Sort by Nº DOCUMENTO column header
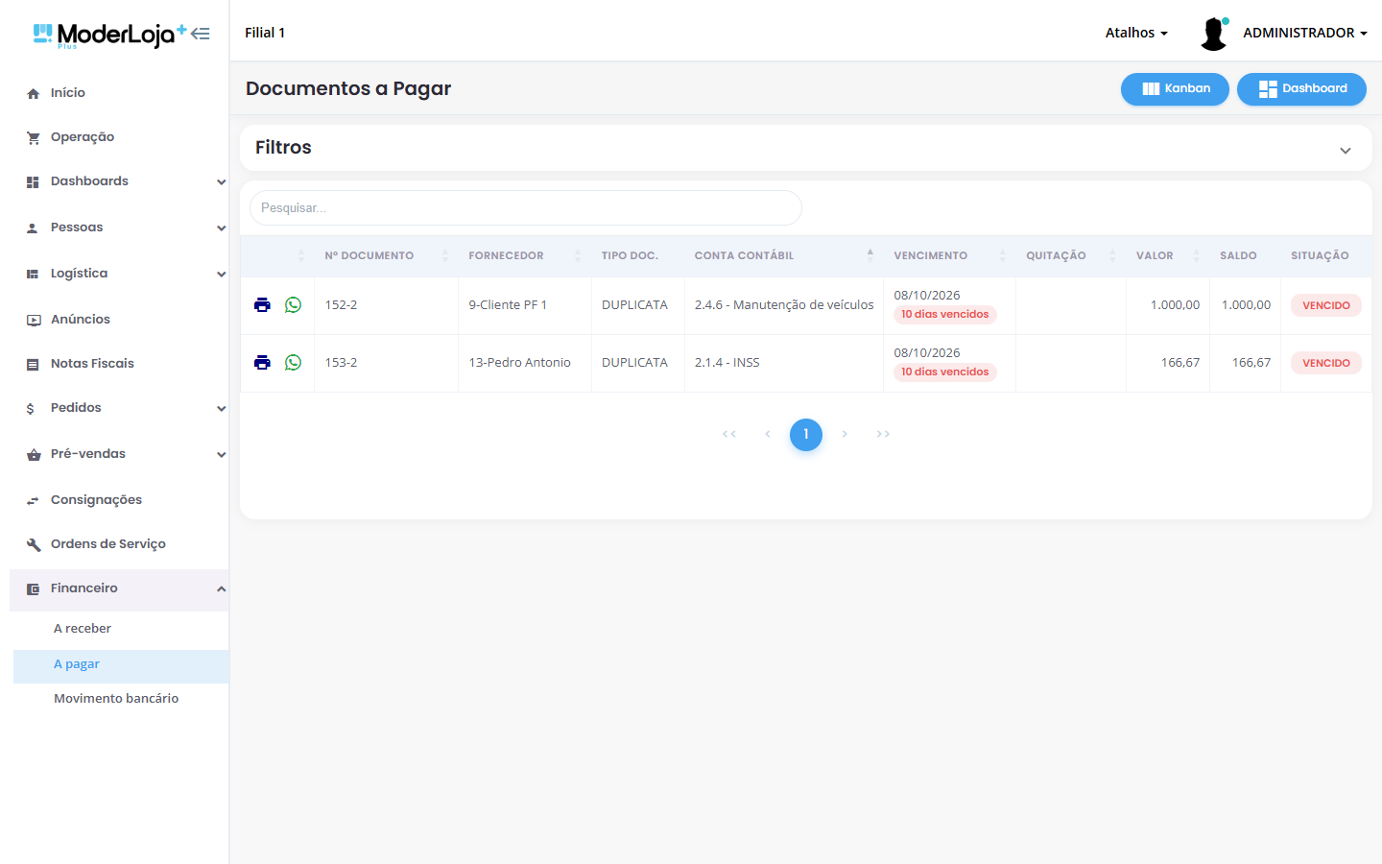This screenshot has height=864, width=1382. point(386,256)
